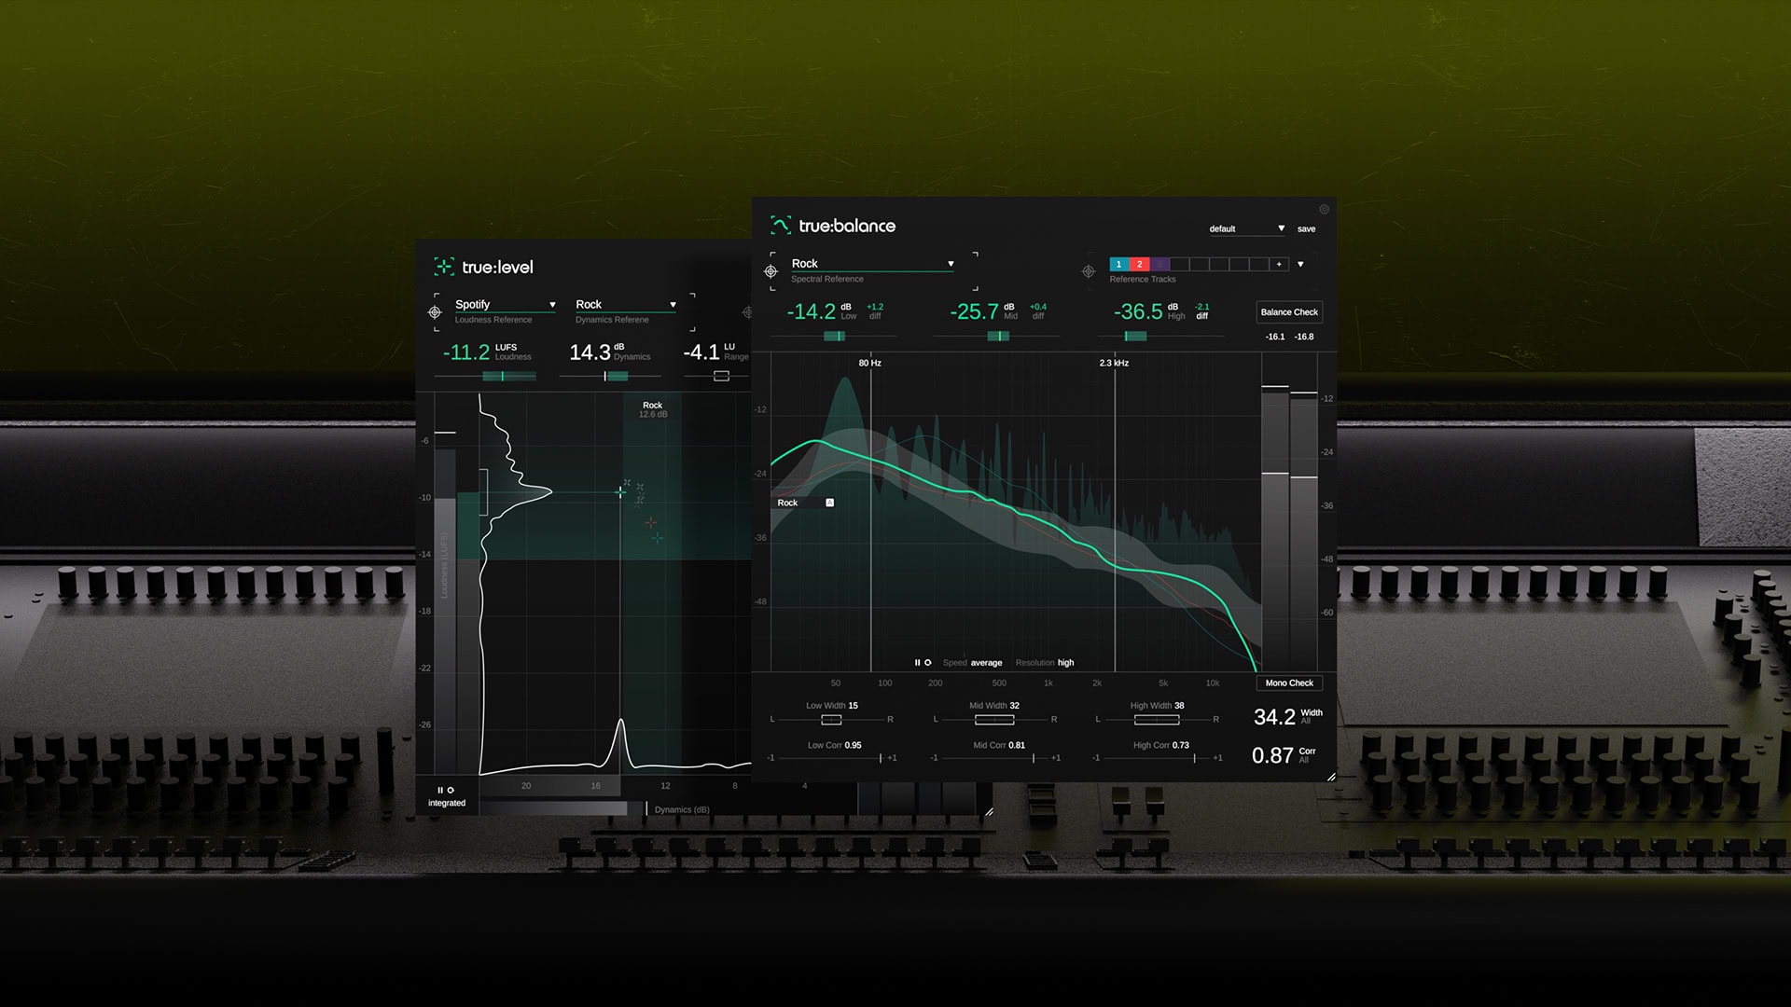Image resolution: width=1791 pixels, height=1007 pixels.
Task: Activate Mono Check
Action: (x=1289, y=683)
